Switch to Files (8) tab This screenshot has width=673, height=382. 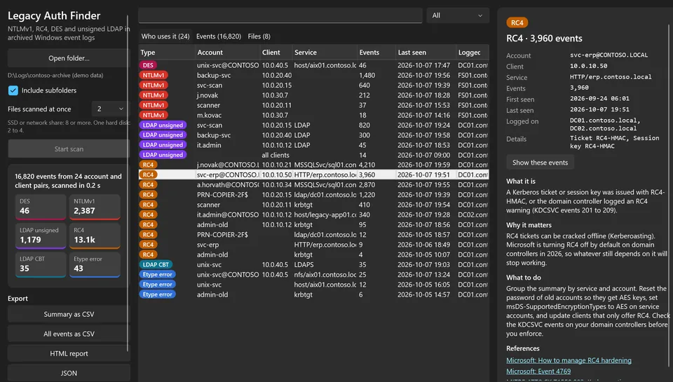(259, 36)
